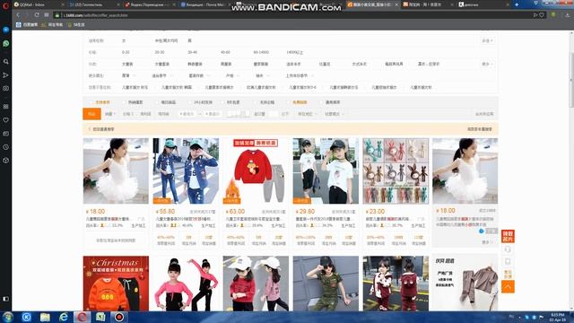Viewport: 574px width, 323px height.
Task: Filter by price range 0-20
Action: pos(126,52)
